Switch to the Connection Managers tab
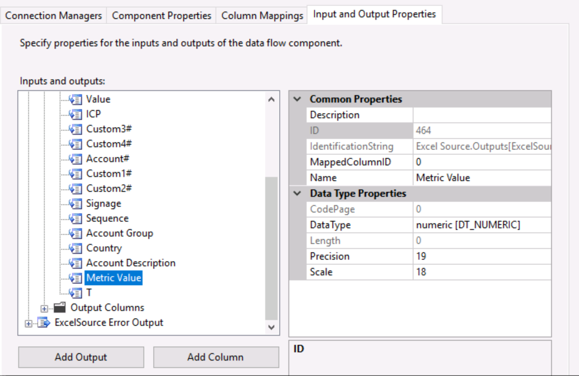Viewport: 579px width, 376px height. click(x=54, y=15)
